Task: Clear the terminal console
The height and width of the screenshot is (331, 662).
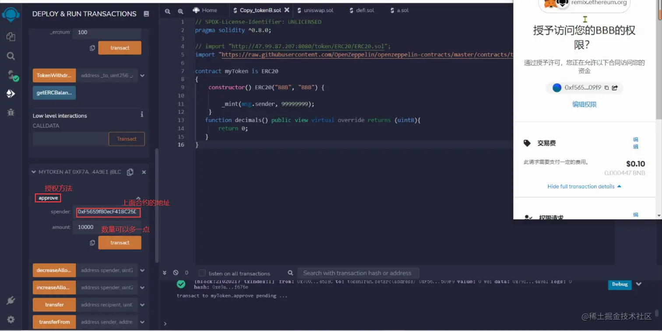Action: (x=176, y=273)
